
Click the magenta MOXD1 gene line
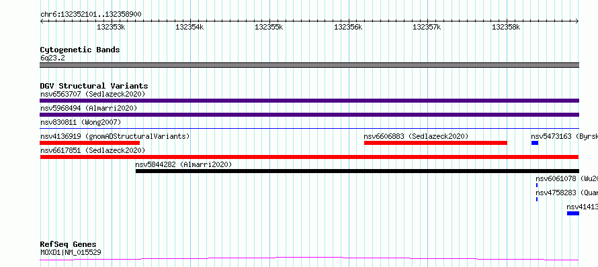[309, 259]
